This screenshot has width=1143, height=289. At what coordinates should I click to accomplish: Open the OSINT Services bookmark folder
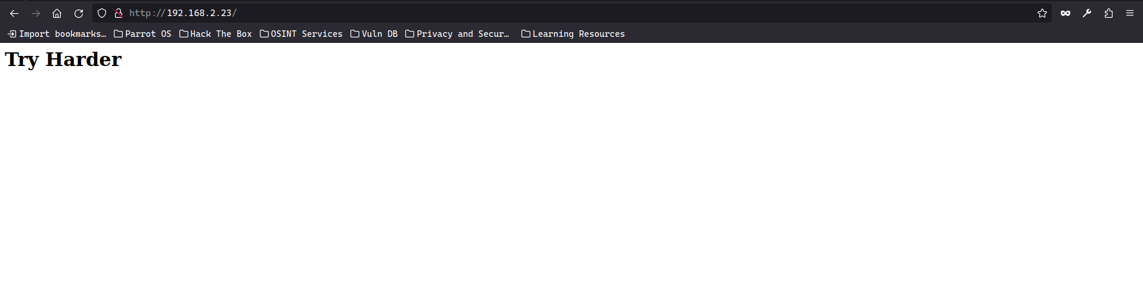click(301, 34)
